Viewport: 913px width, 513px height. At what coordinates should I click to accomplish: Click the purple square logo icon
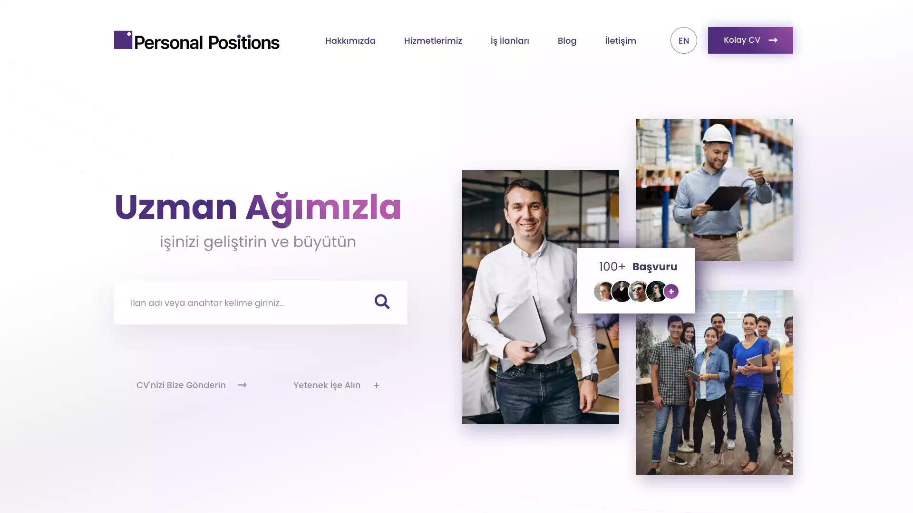click(x=123, y=40)
